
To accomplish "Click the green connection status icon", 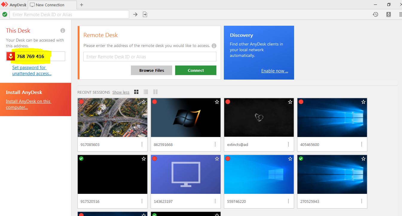I will (5, 14).
